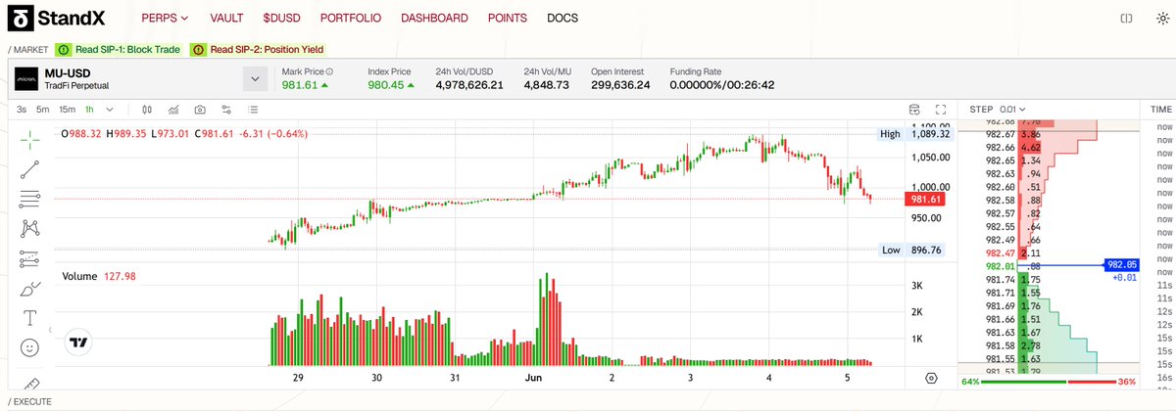This screenshot has height=412, width=1176.
Task: Select the 1h timeframe
Action: tap(89, 110)
